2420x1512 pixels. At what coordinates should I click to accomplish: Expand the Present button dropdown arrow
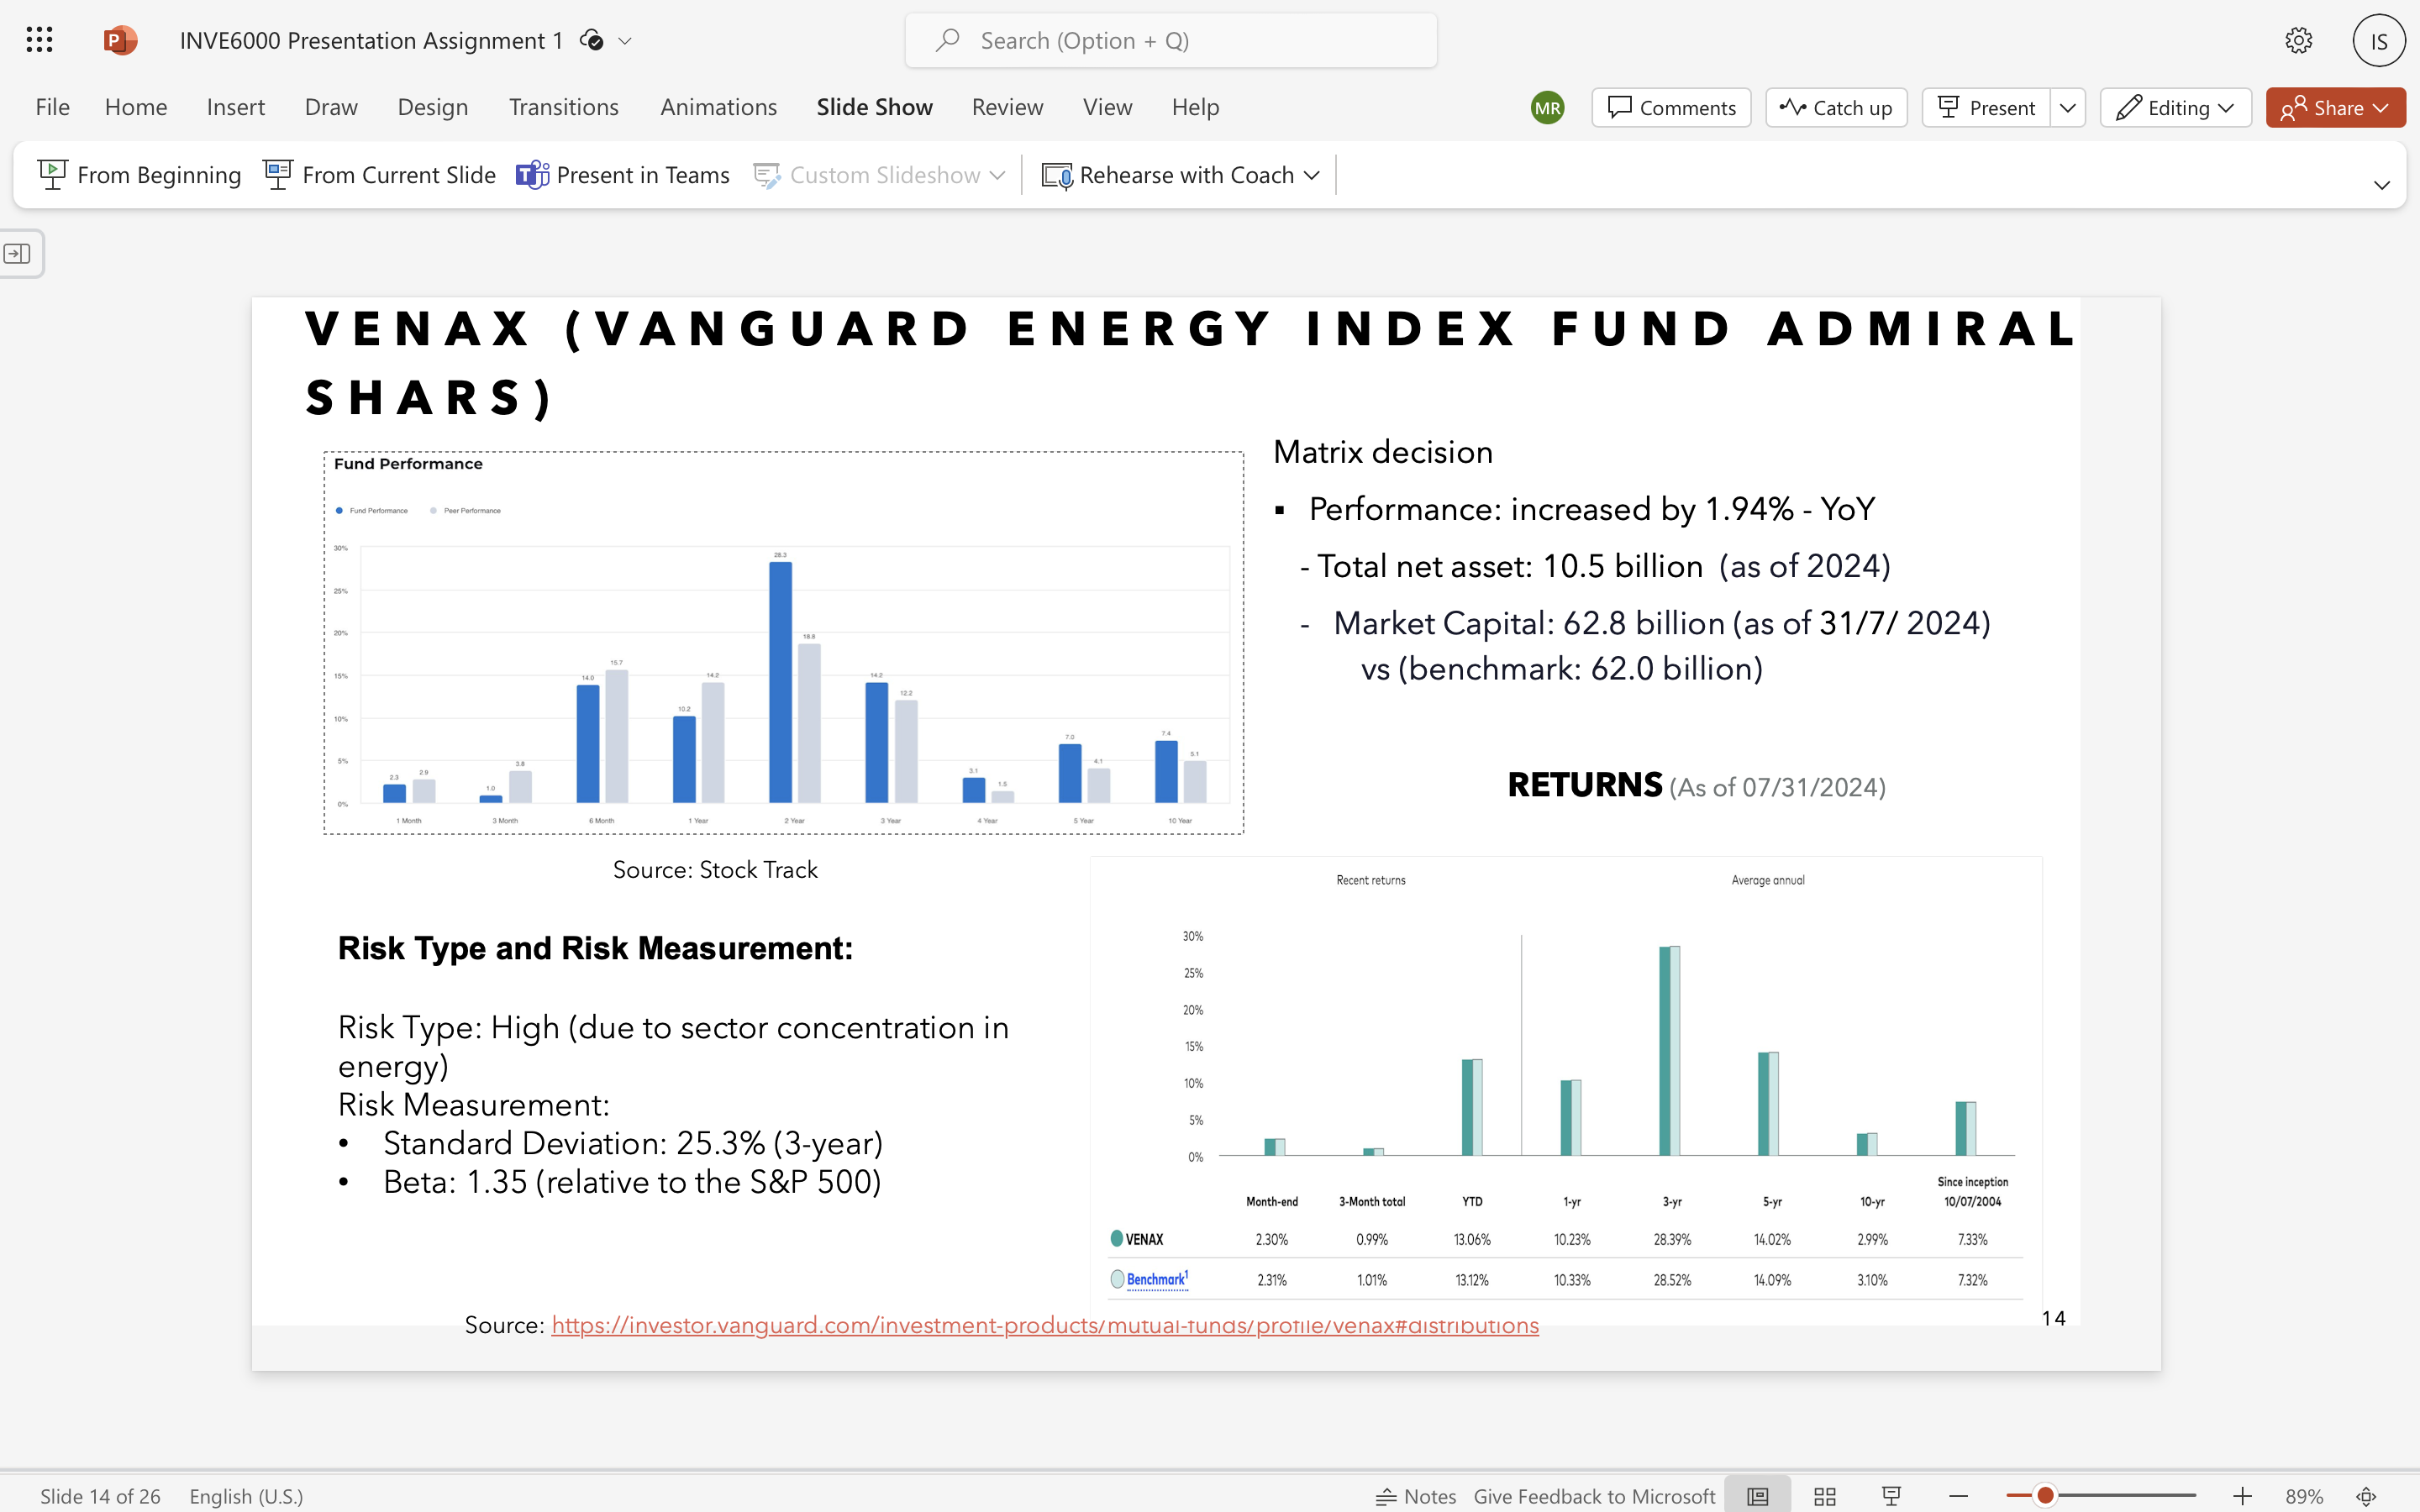[2067, 108]
